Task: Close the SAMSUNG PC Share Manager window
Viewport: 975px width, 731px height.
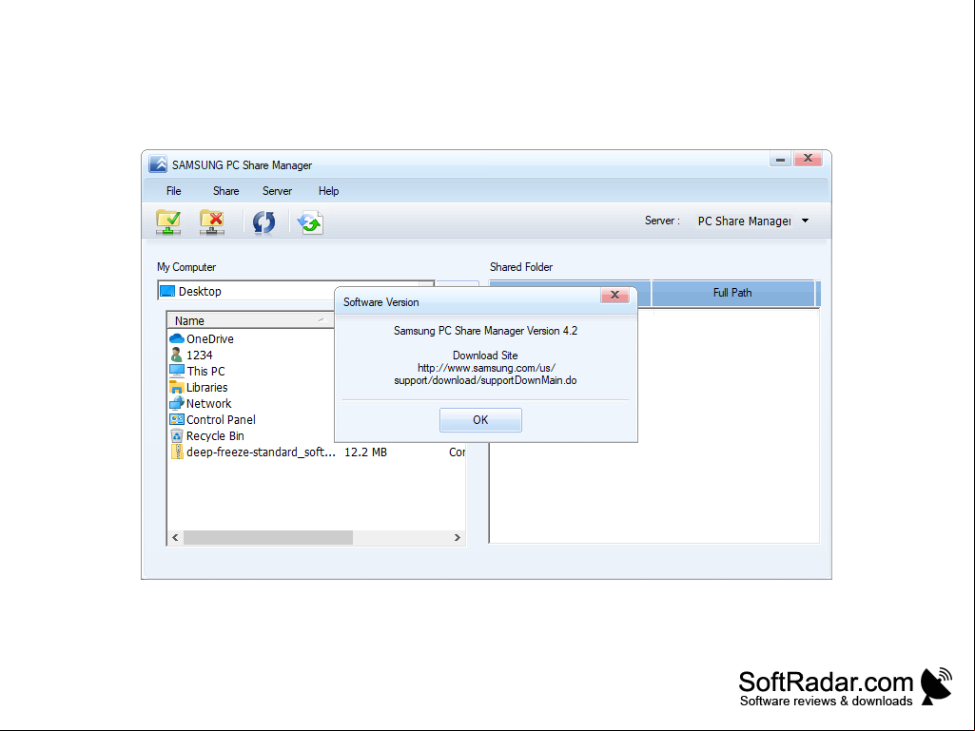Action: coord(808,159)
